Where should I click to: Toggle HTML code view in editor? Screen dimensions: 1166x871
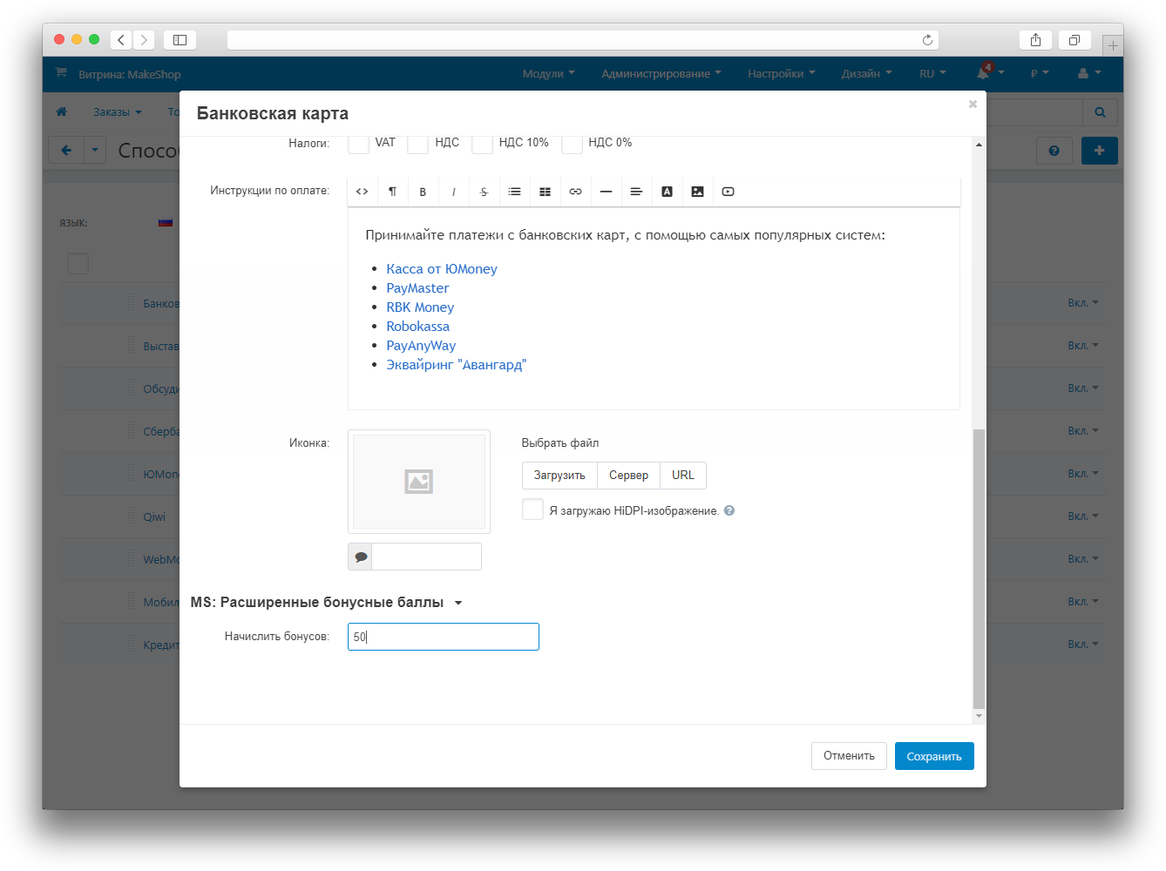[x=362, y=192]
